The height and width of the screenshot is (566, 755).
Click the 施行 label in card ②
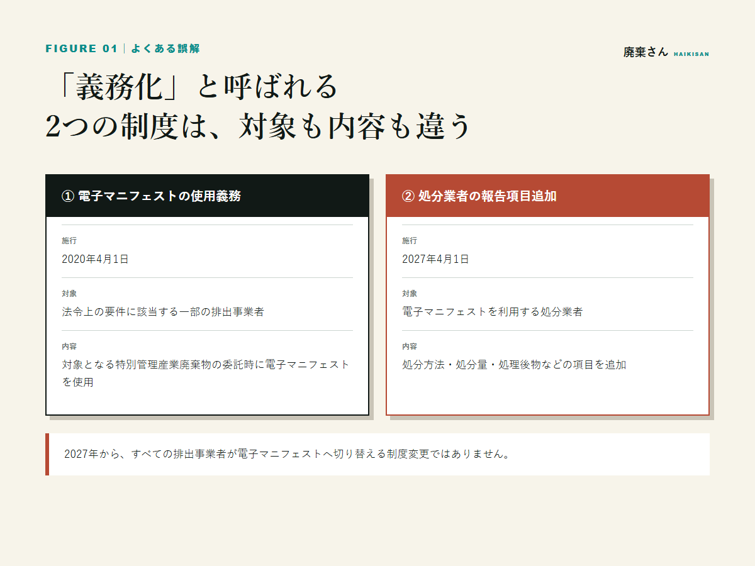[x=410, y=241]
